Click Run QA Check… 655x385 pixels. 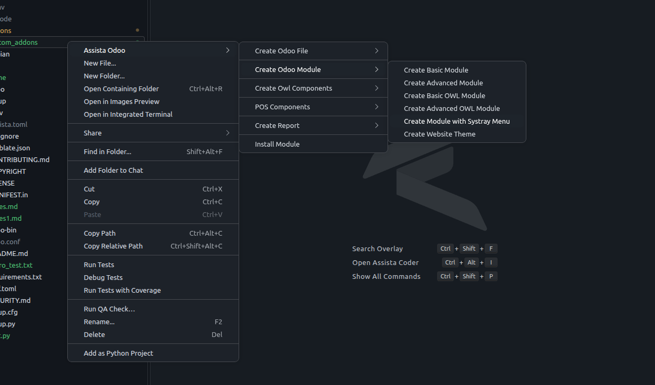[x=153, y=309]
